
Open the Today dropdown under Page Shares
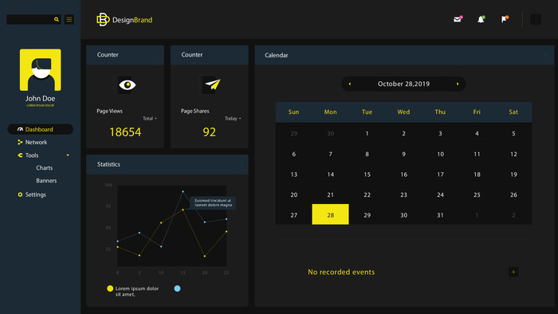point(233,119)
